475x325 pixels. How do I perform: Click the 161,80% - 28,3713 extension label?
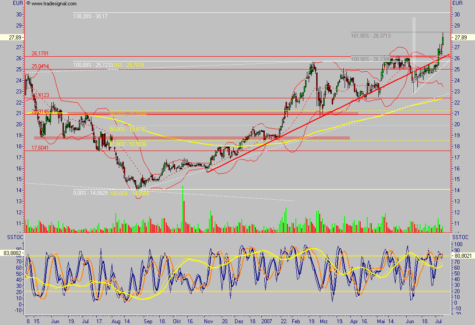pyautogui.click(x=370, y=36)
